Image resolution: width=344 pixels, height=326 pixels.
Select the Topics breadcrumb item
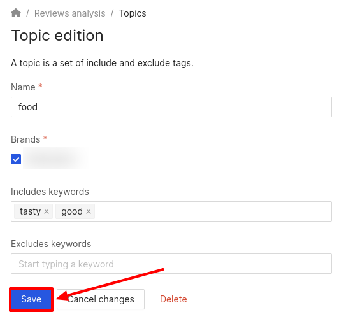coord(133,13)
